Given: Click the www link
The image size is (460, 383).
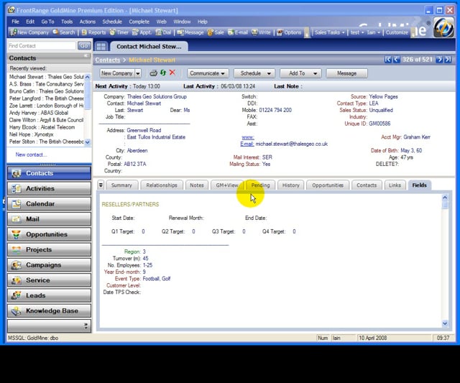Looking at the screenshot, I should click(x=247, y=137).
